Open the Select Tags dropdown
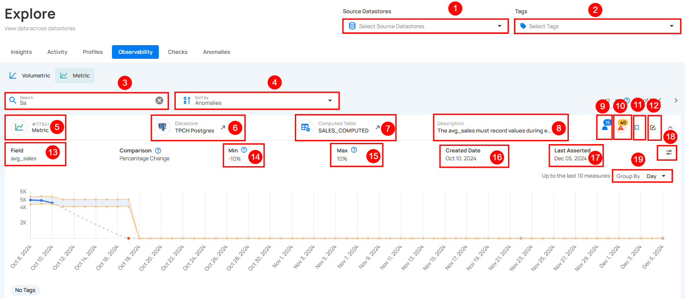 click(x=598, y=26)
